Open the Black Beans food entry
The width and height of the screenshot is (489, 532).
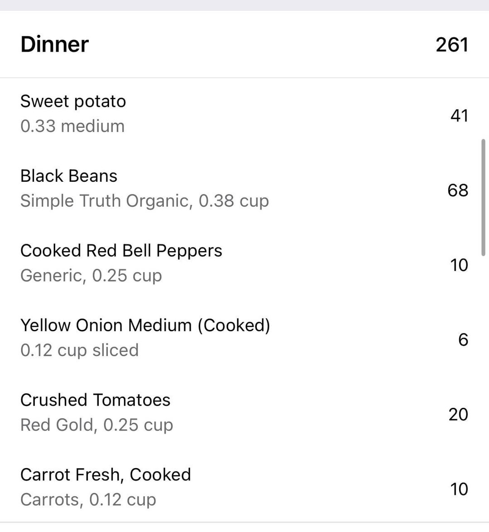(x=69, y=176)
